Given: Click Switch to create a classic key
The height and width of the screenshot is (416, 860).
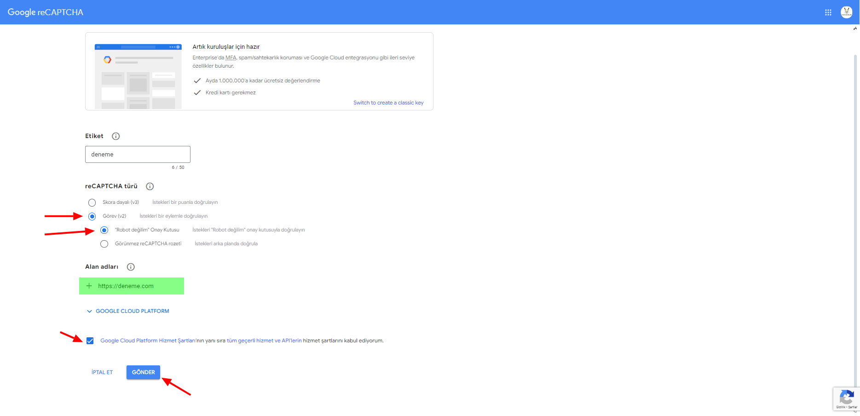Looking at the screenshot, I should (x=388, y=103).
